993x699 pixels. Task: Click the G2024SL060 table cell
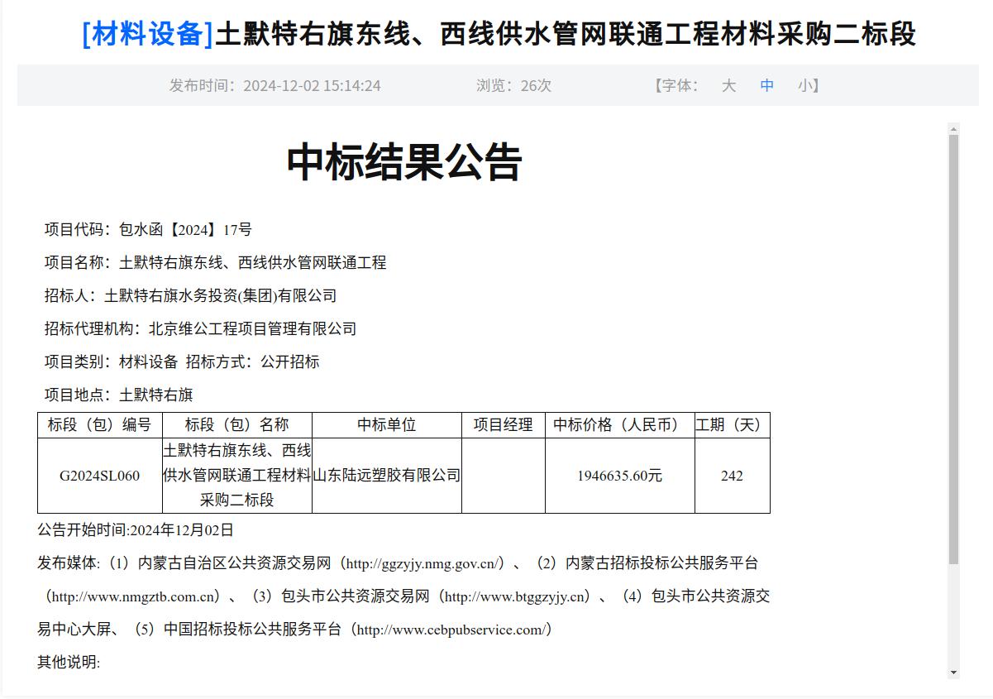(x=99, y=476)
